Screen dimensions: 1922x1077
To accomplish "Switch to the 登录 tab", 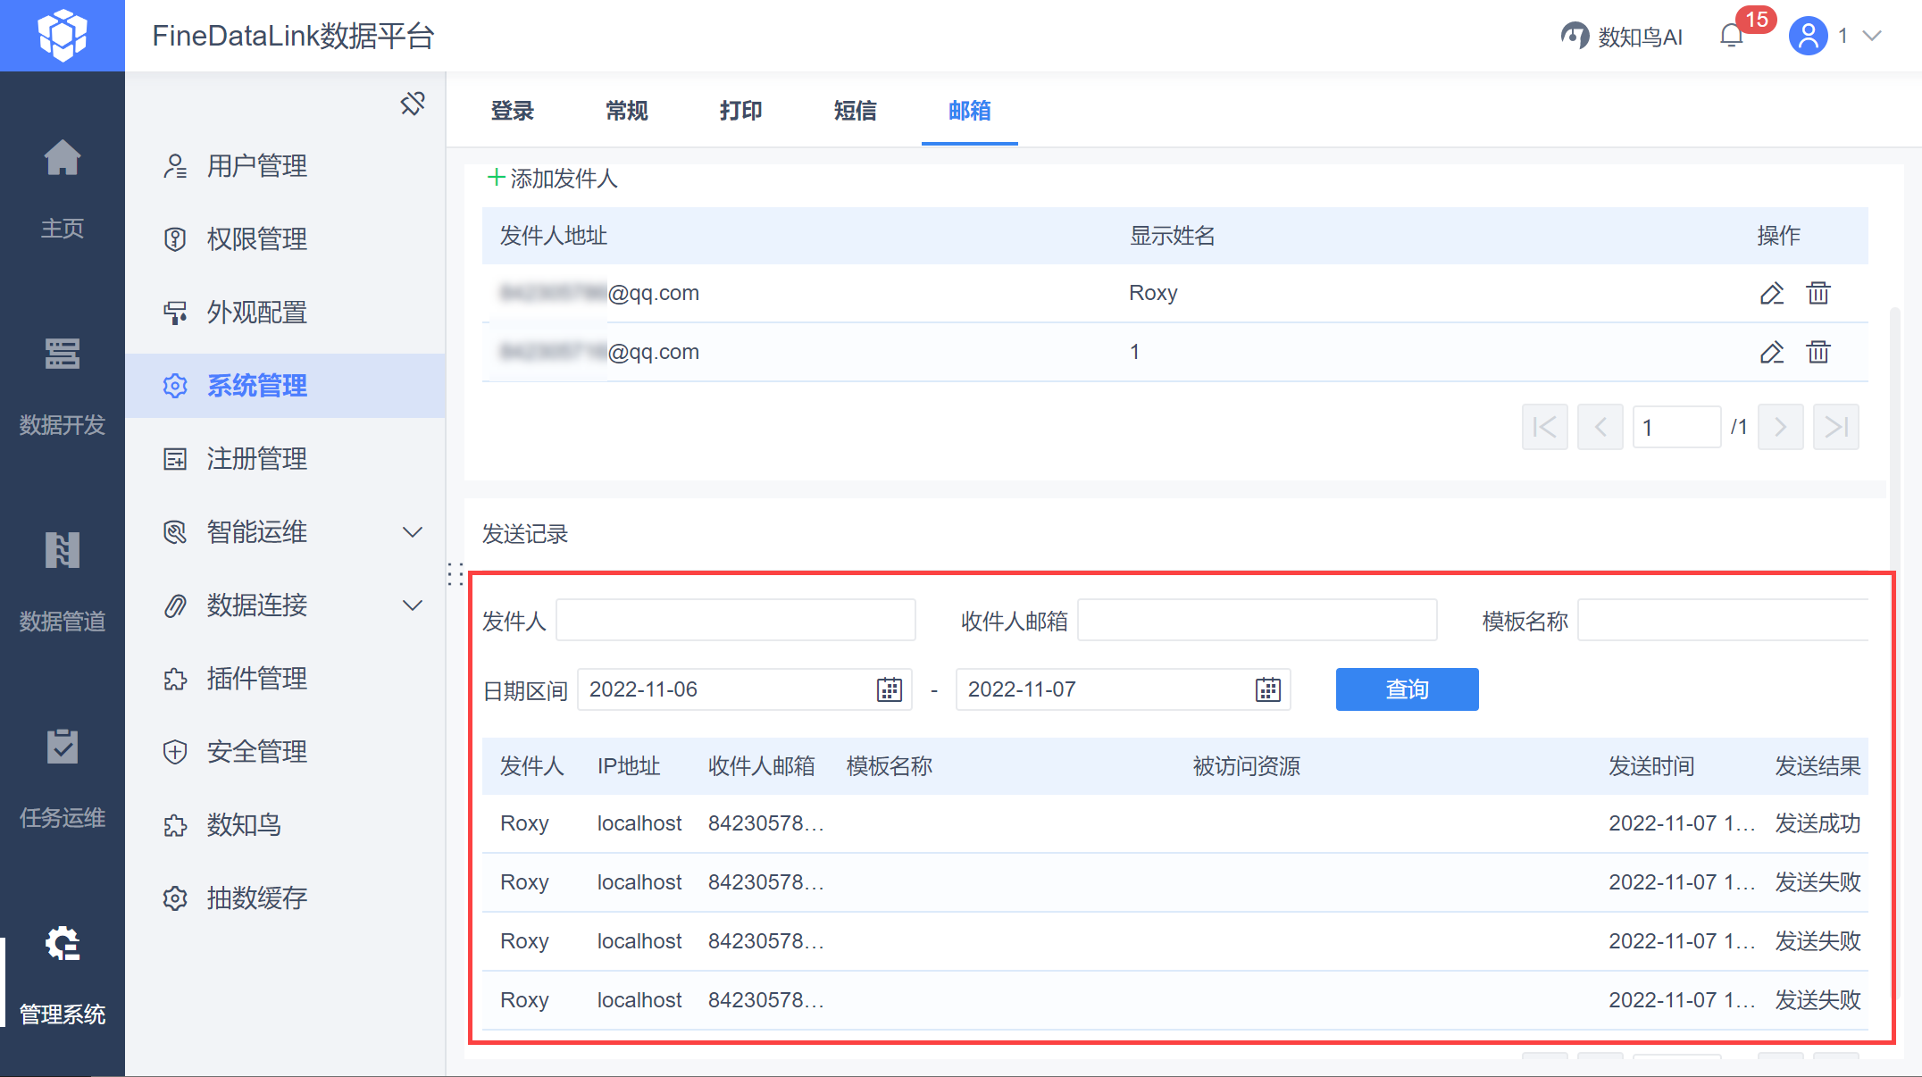I will click(x=512, y=111).
